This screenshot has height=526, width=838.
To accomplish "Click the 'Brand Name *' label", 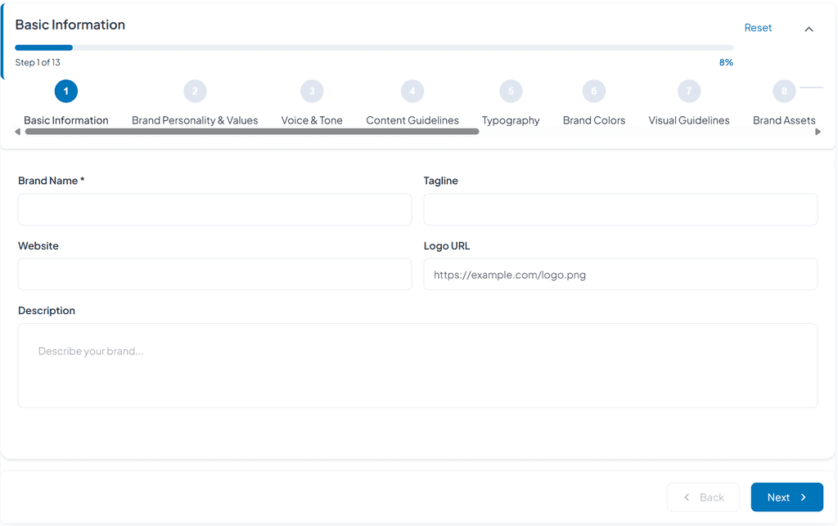I will point(52,181).
